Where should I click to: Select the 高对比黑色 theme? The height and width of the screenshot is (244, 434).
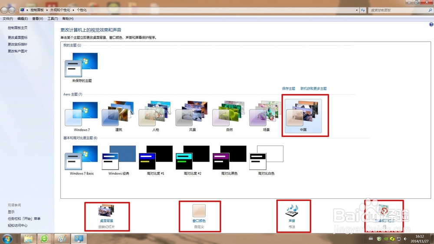click(229, 160)
